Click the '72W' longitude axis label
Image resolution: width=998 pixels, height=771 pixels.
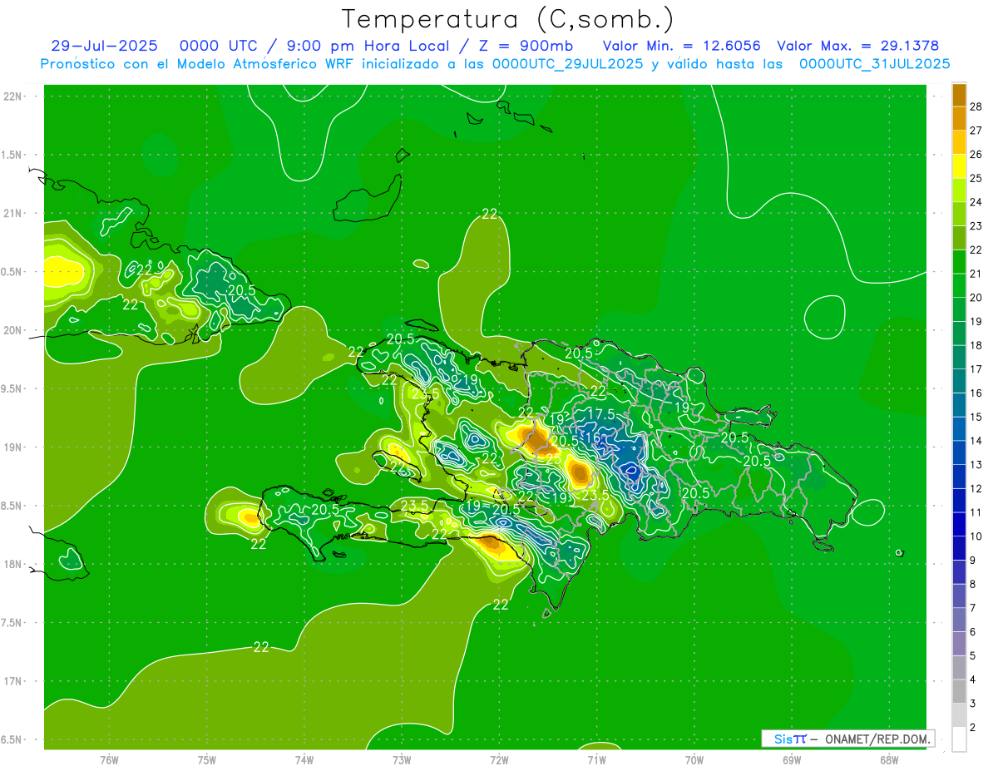(x=499, y=760)
